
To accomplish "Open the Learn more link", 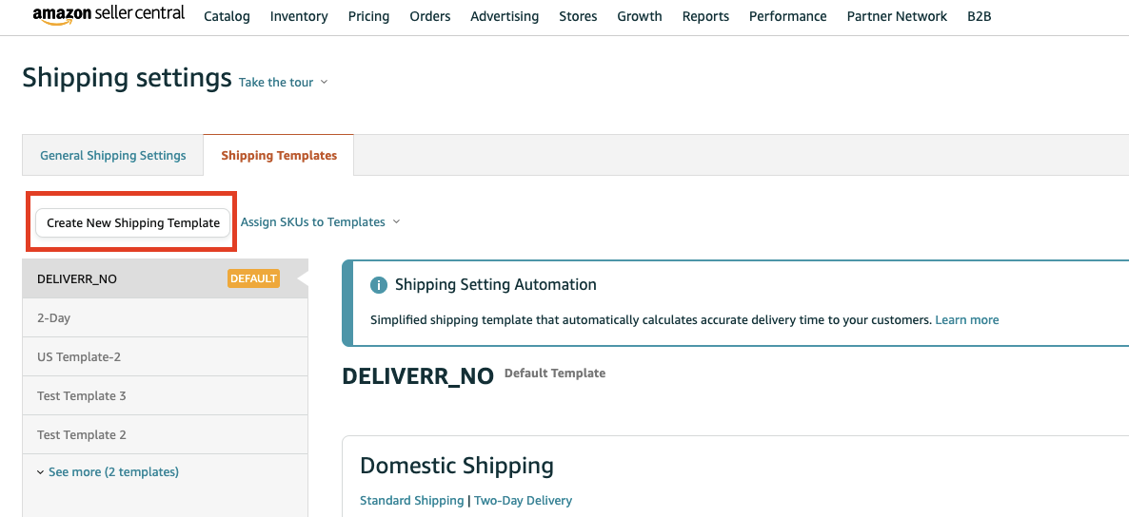I will tap(967, 320).
